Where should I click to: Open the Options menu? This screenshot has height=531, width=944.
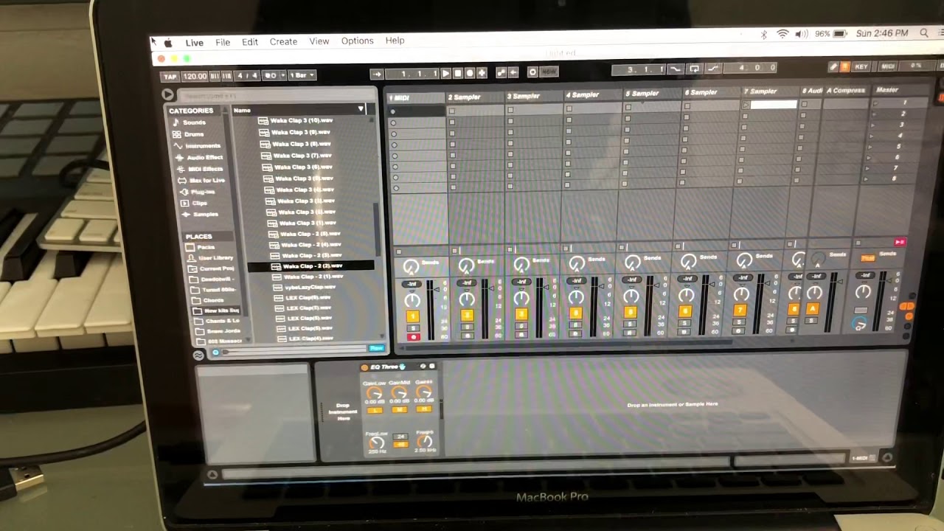click(x=358, y=41)
